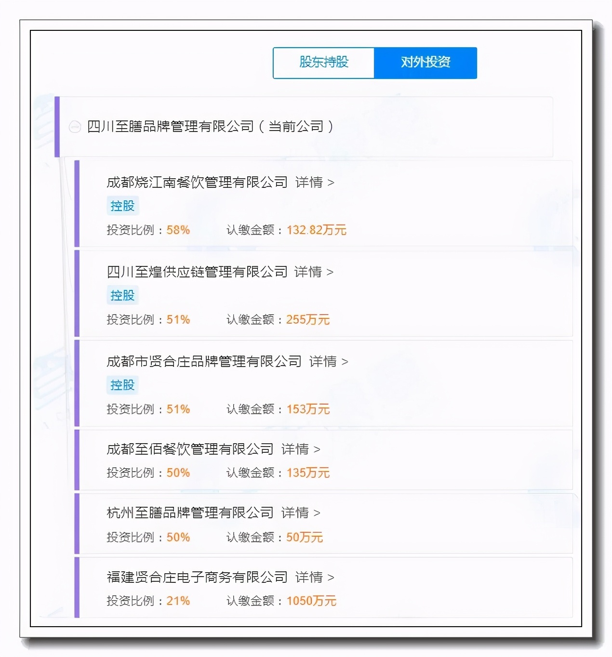Image resolution: width=612 pixels, height=657 pixels.
Task: Click the 58% investment ratio value
Action: click(x=178, y=230)
